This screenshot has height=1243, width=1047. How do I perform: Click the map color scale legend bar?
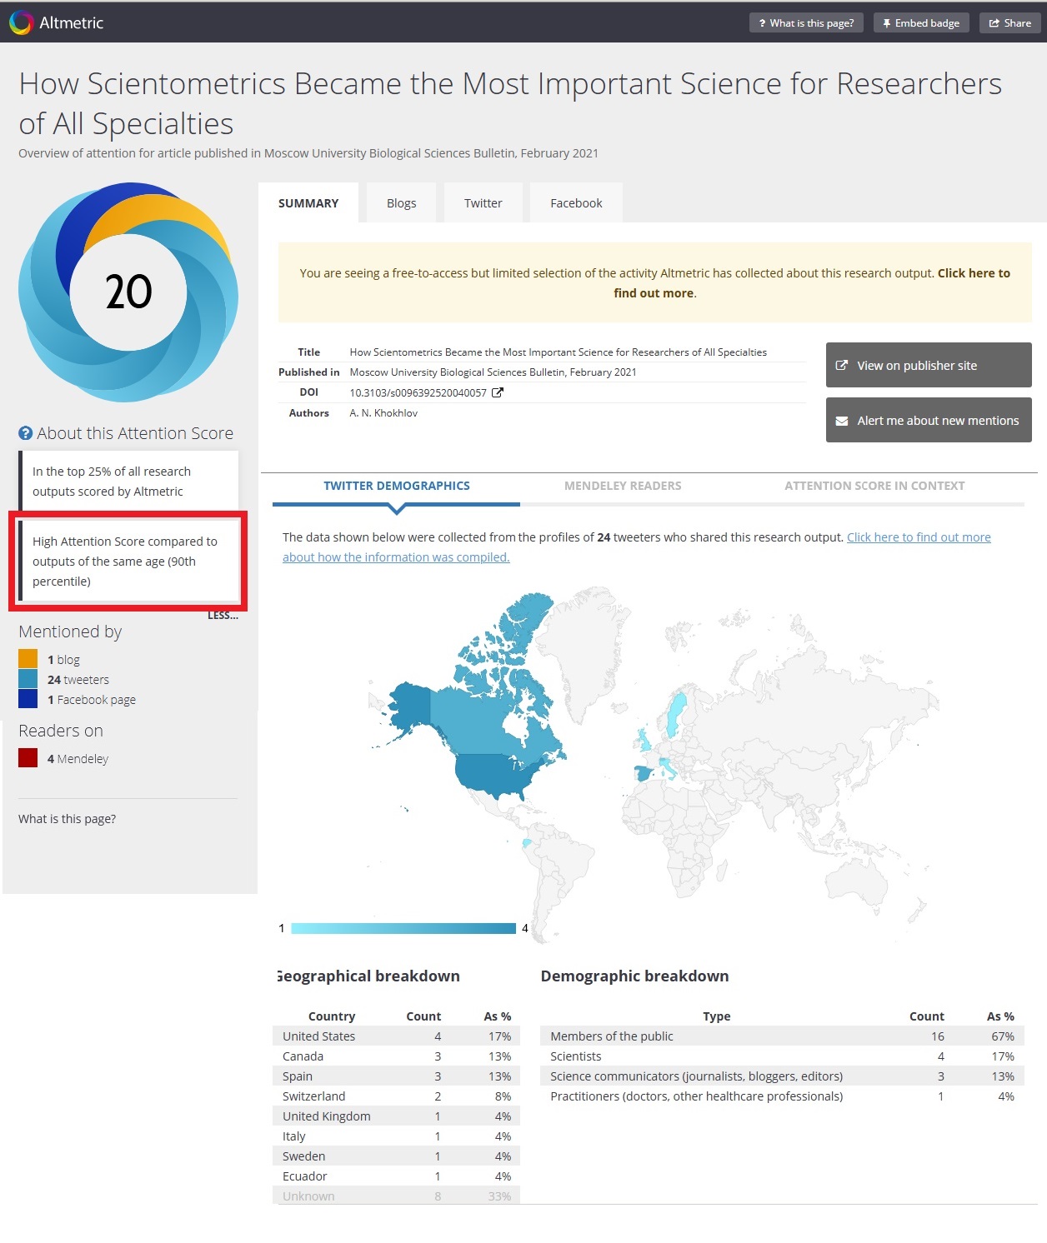tap(403, 928)
